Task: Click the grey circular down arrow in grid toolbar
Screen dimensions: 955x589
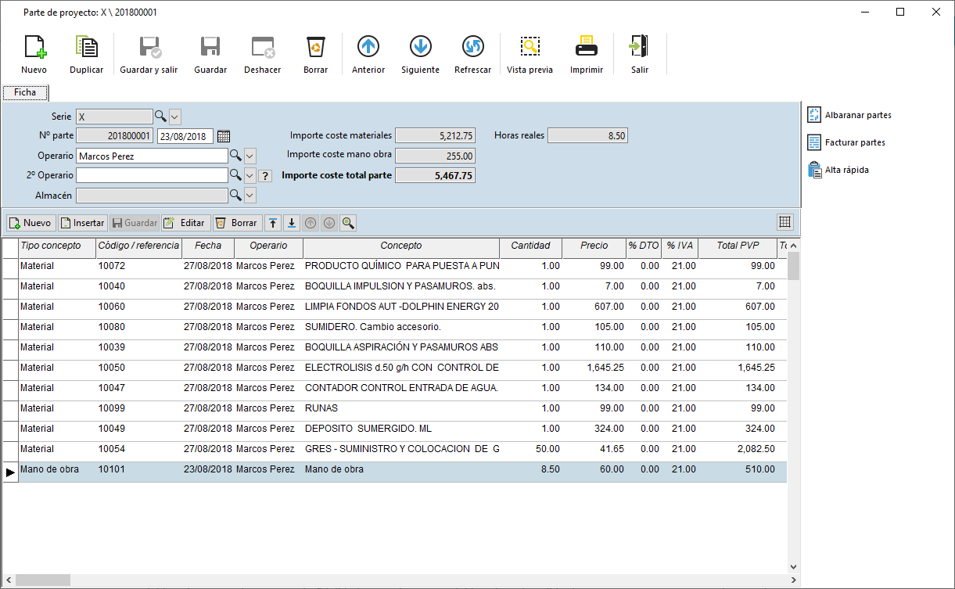Action: (x=329, y=223)
